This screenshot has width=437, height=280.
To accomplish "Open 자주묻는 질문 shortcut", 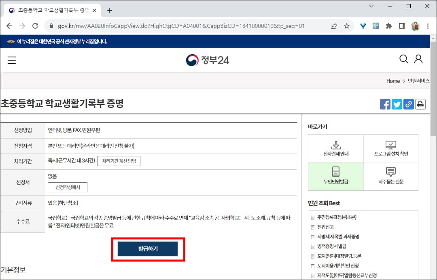I will [390, 176].
